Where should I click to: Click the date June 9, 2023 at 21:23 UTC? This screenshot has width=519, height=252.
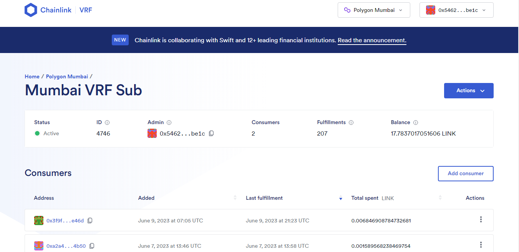(277, 220)
